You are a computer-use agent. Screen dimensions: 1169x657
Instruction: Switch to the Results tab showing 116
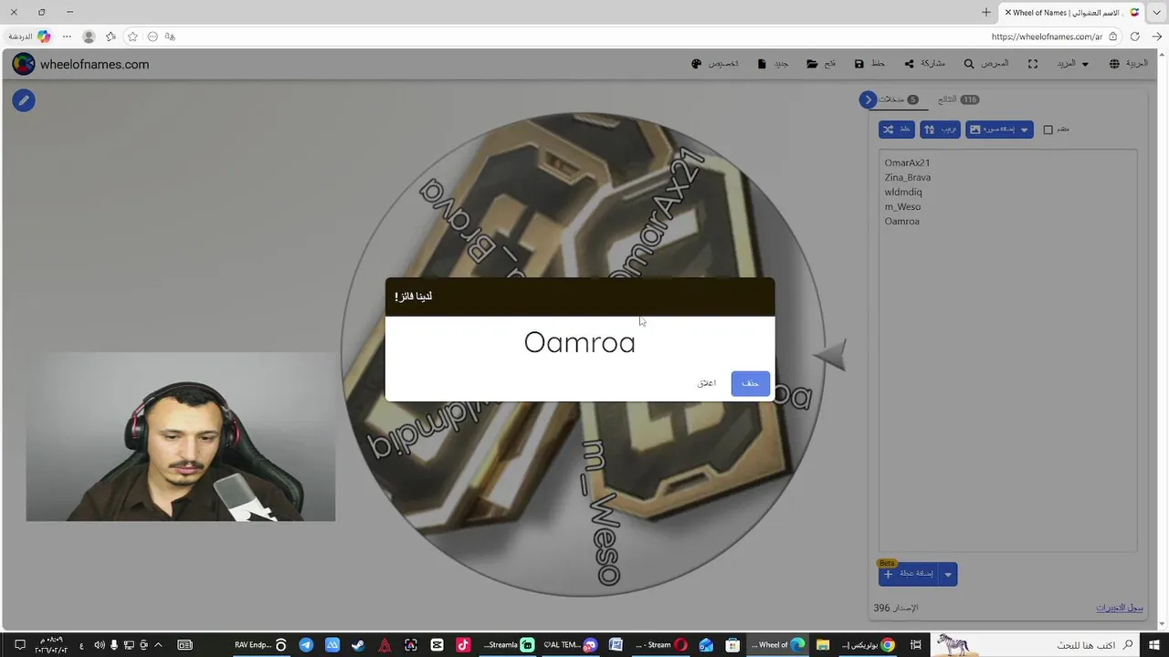[958, 99]
